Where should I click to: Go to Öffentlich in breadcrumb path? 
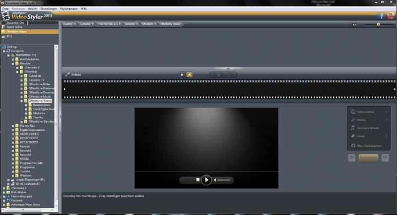[x=148, y=24]
